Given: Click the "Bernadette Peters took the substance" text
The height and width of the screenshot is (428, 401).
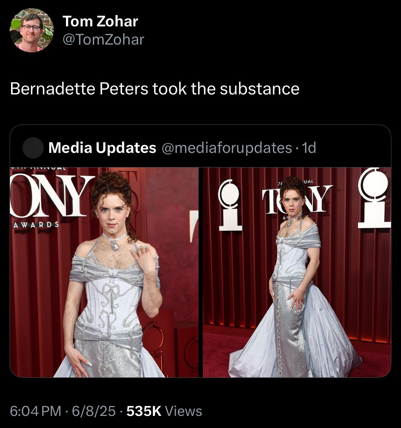Looking at the screenshot, I should tap(154, 89).
